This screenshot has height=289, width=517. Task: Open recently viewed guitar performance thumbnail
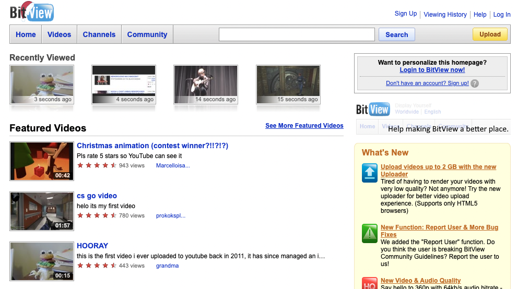206,84
